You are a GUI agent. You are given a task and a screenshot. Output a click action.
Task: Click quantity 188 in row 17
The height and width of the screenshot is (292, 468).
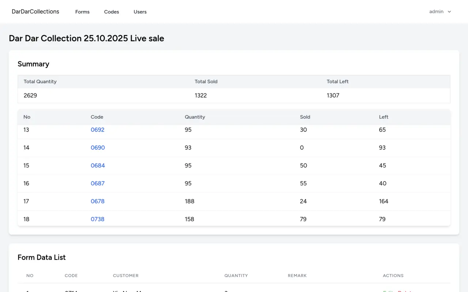pos(190,201)
